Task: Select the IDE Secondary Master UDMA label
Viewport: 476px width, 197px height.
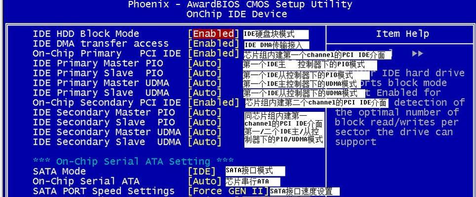Action: 107,132
